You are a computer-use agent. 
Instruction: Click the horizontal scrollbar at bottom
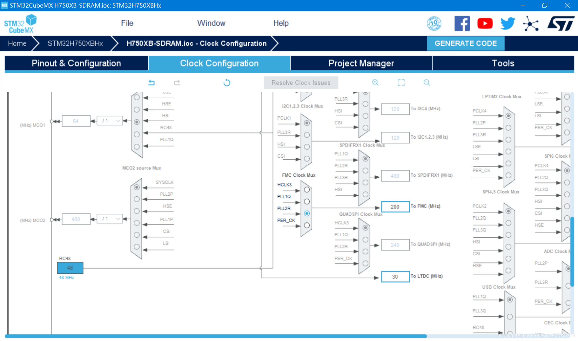coord(216,336)
